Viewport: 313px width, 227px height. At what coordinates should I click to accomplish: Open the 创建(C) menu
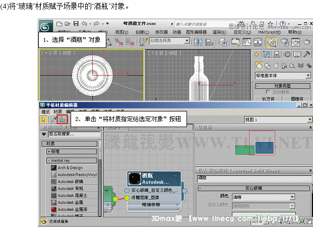tap(143, 32)
